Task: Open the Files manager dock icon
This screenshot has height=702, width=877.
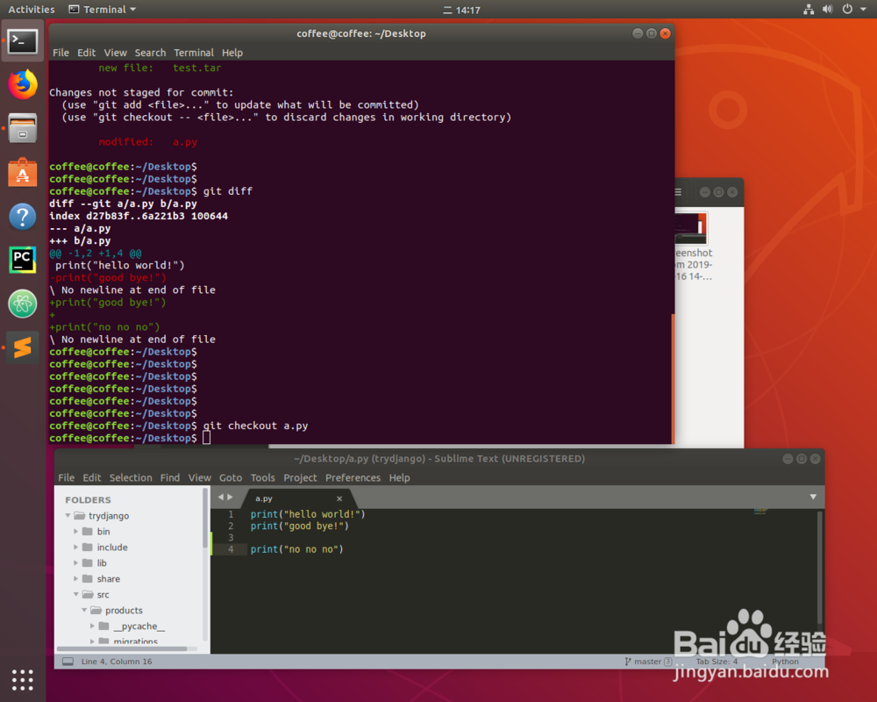Action: tap(23, 128)
